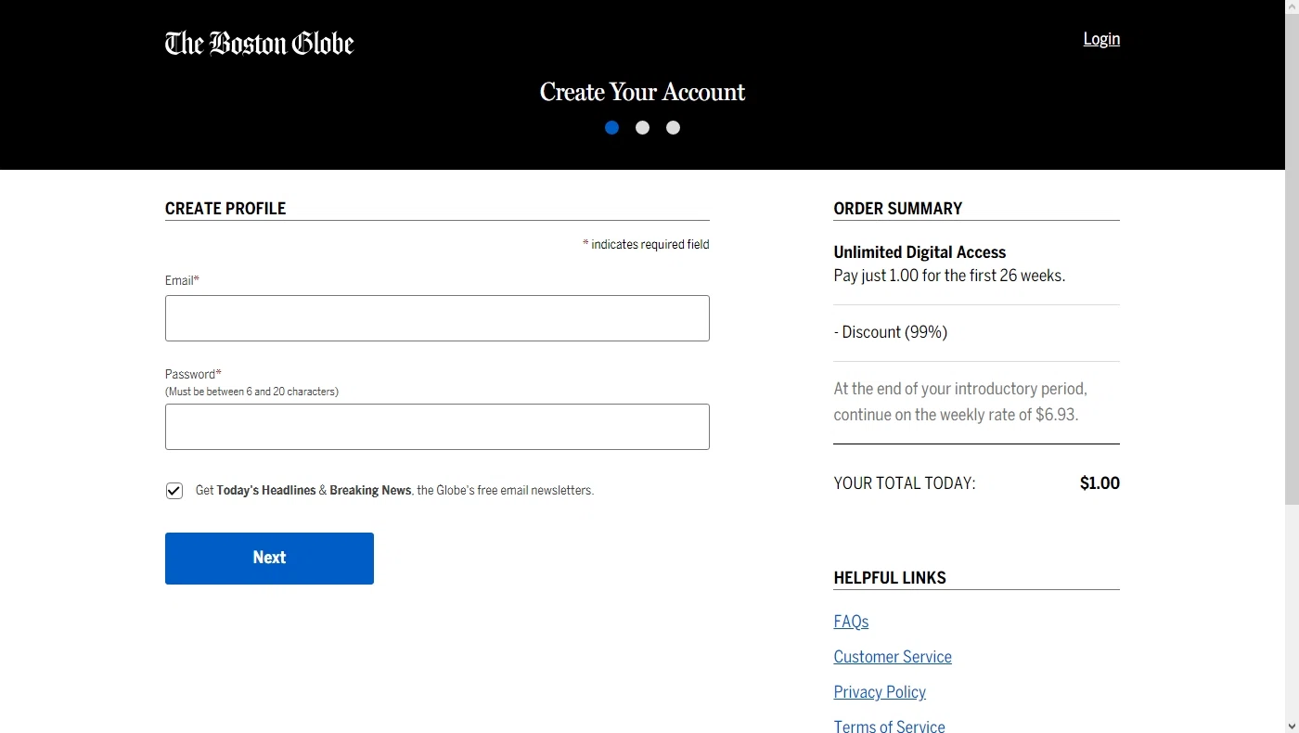1299x733 pixels.
Task: Click the blue Next button
Action: pyautogui.click(x=269, y=559)
